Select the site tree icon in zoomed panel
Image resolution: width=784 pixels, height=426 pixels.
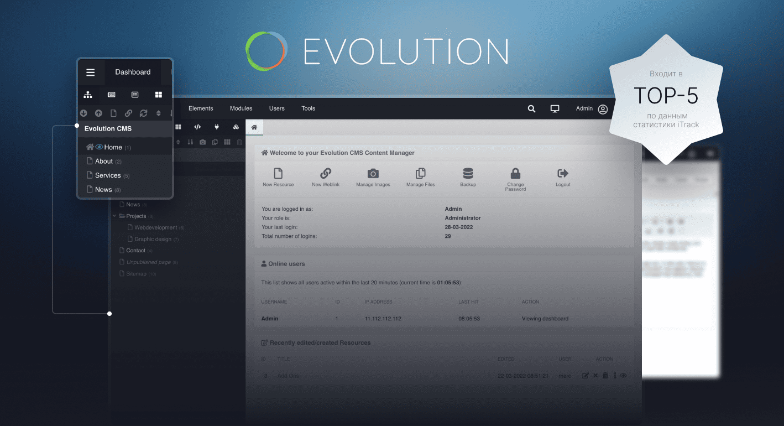tap(88, 95)
